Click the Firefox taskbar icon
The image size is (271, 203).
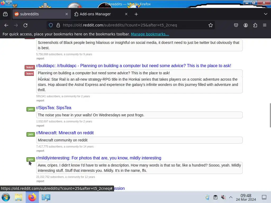(32, 197)
